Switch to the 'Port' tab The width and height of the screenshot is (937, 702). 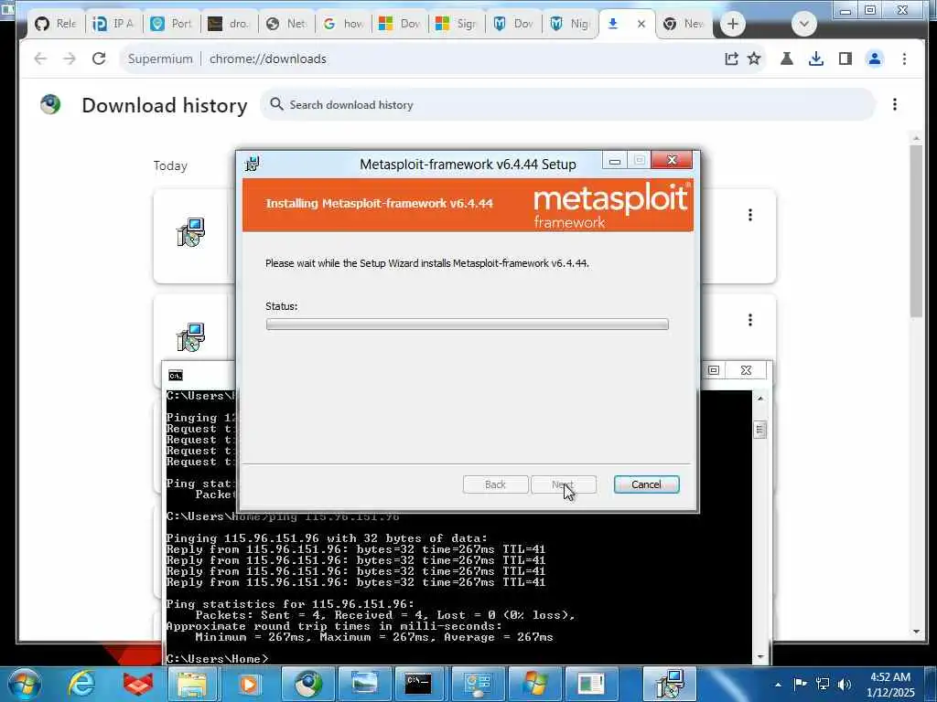(x=171, y=24)
